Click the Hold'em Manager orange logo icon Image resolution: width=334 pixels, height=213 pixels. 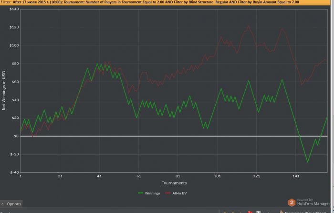tap(292, 202)
